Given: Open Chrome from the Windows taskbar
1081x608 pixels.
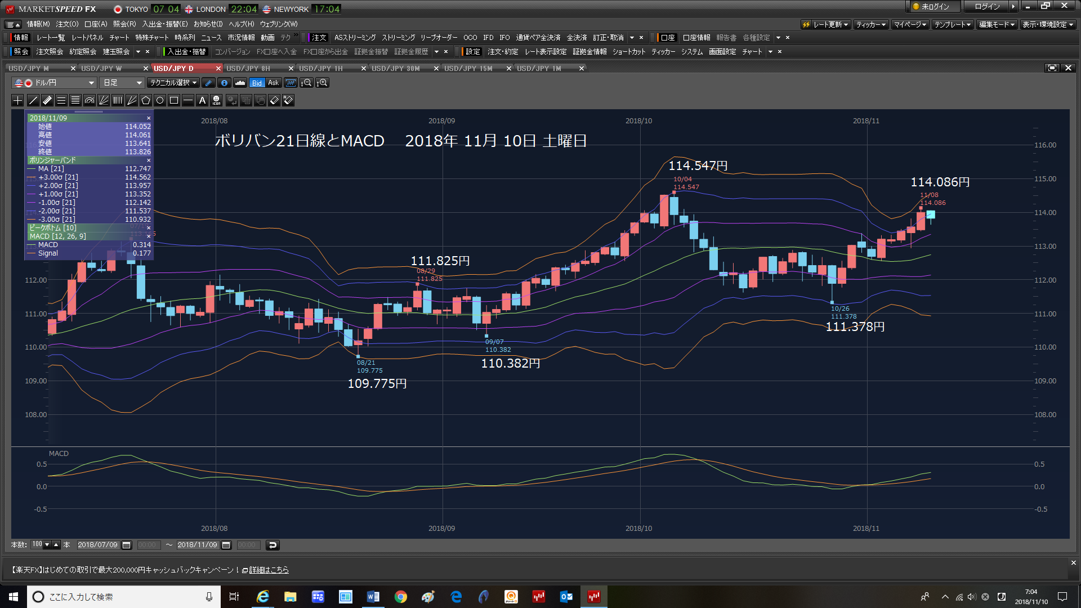Looking at the screenshot, I should pyautogui.click(x=400, y=597).
